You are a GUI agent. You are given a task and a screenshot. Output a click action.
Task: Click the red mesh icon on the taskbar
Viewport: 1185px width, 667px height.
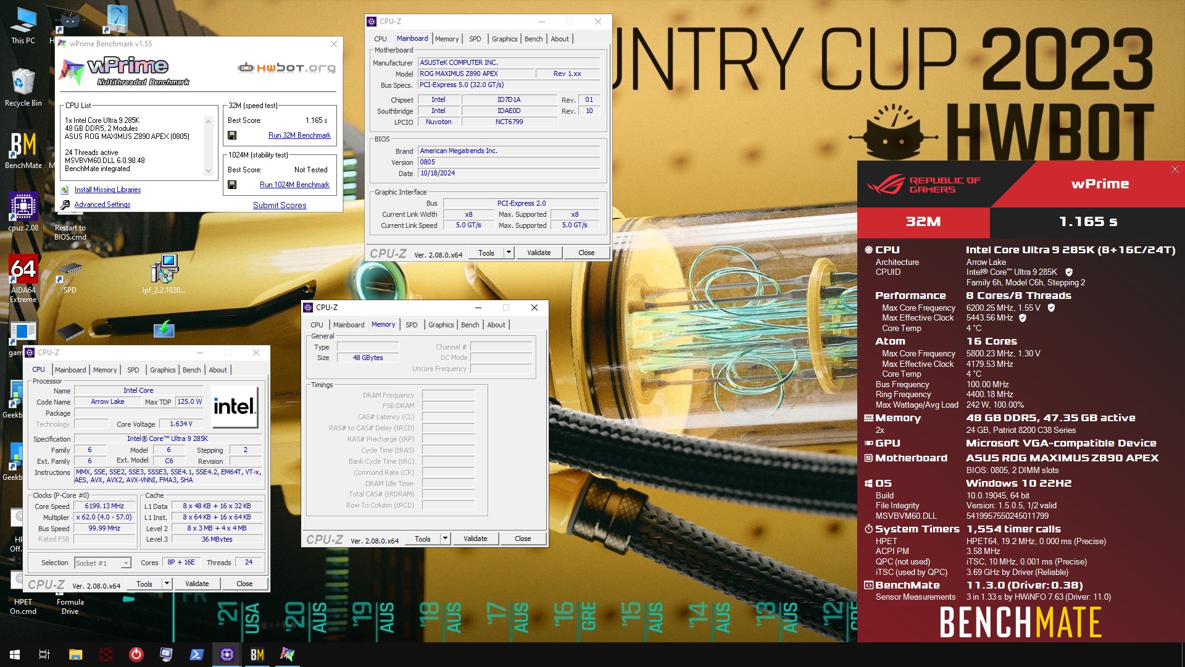point(106,655)
